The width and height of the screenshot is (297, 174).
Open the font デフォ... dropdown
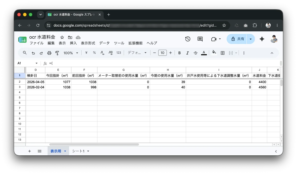click(x=137, y=53)
